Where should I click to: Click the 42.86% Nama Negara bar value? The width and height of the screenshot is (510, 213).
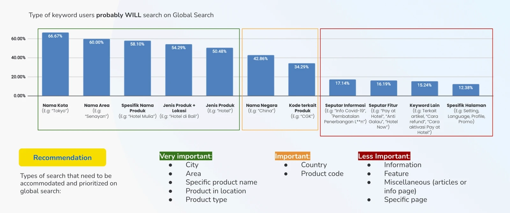(x=260, y=59)
